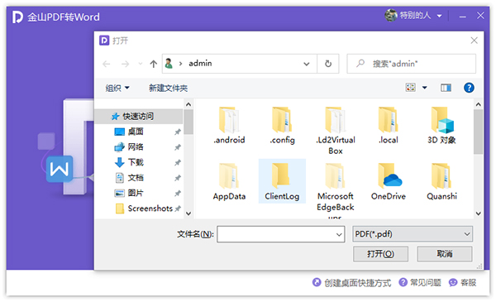Select the .local folder
The image size is (496, 302).
(389, 126)
